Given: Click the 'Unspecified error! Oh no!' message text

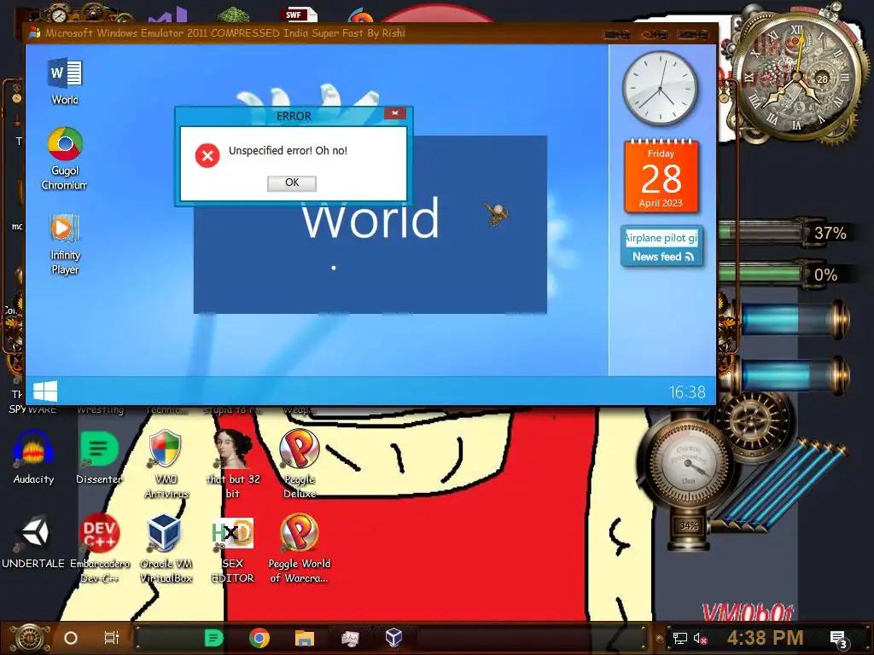Looking at the screenshot, I should pyautogui.click(x=288, y=150).
